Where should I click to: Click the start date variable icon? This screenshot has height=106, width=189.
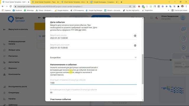click(135, 36)
